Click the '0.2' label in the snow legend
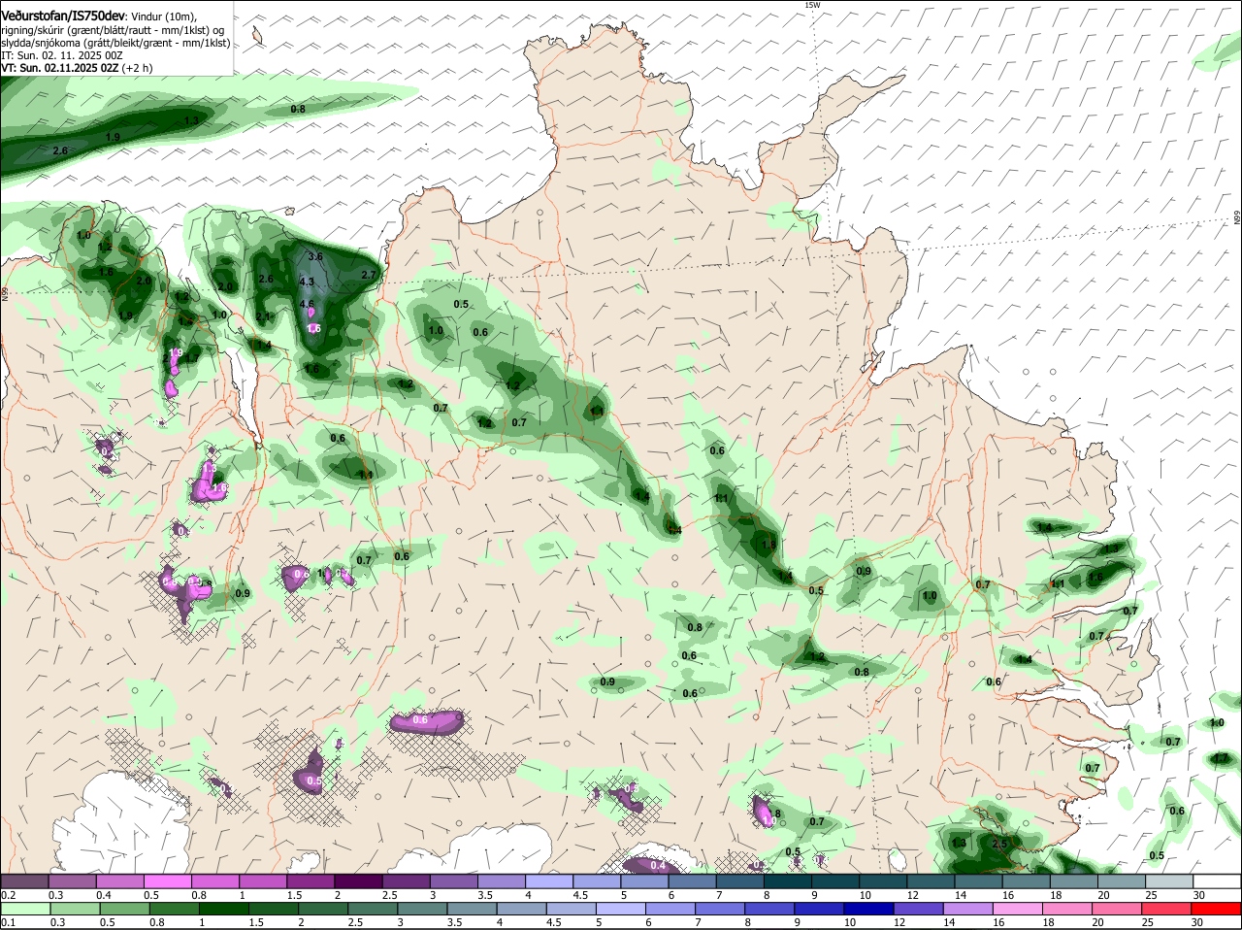 [8, 895]
